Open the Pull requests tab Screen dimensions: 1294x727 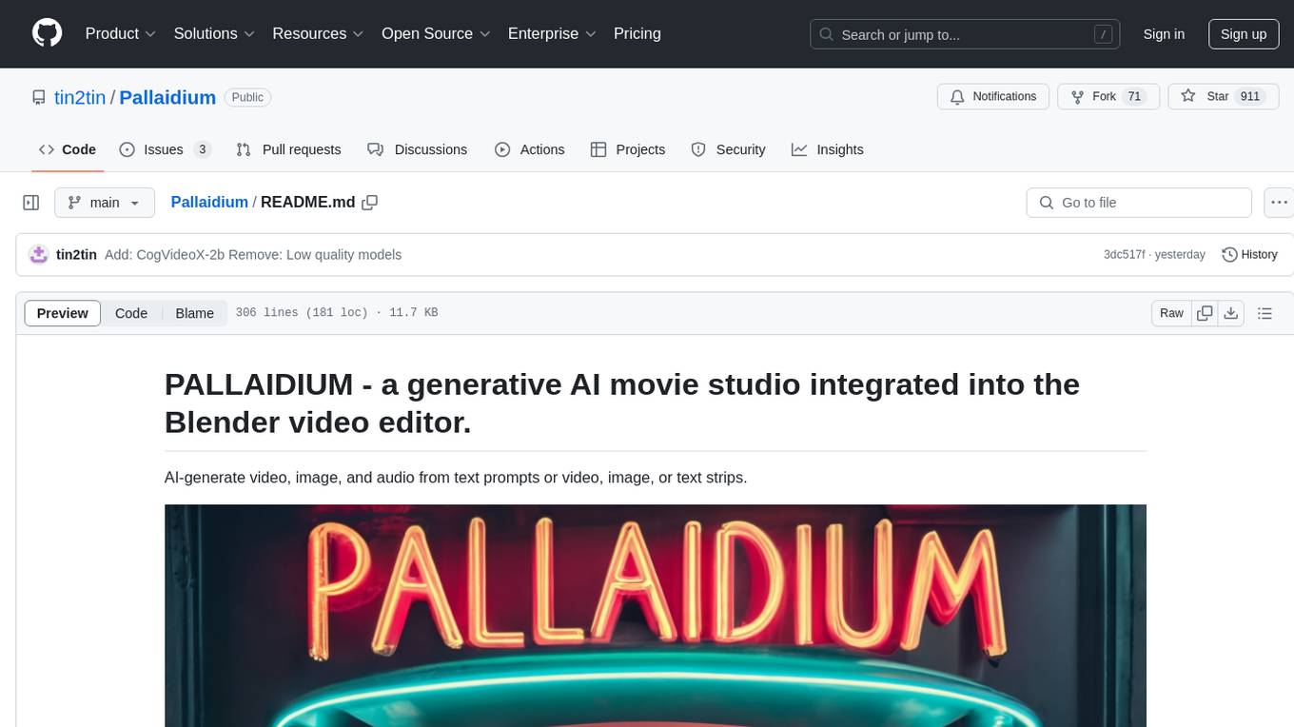click(x=288, y=149)
